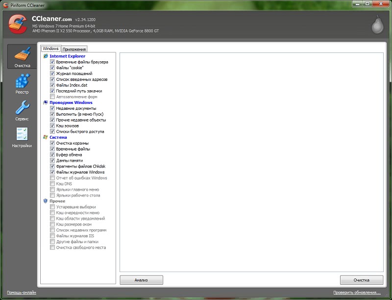Click the Прочее shield icon
392x300 pixels.
[x=46, y=201]
